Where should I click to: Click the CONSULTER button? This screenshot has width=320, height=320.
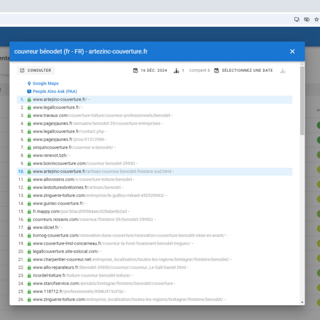click(36, 70)
